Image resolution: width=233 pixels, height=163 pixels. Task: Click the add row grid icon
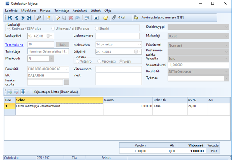coord(10,92)
